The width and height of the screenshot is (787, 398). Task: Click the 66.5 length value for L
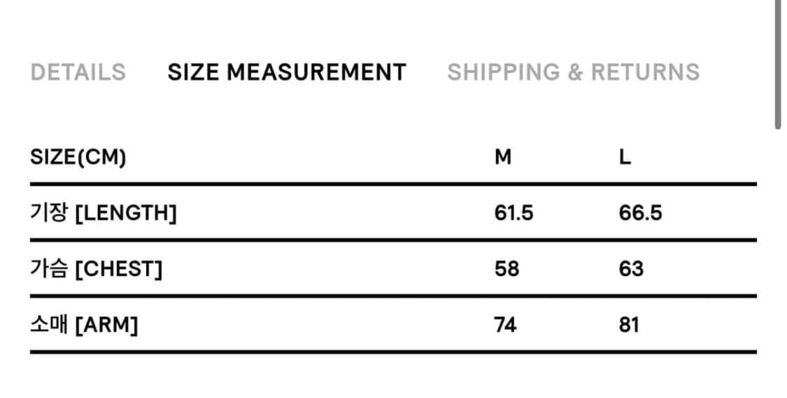click(640, 213)
